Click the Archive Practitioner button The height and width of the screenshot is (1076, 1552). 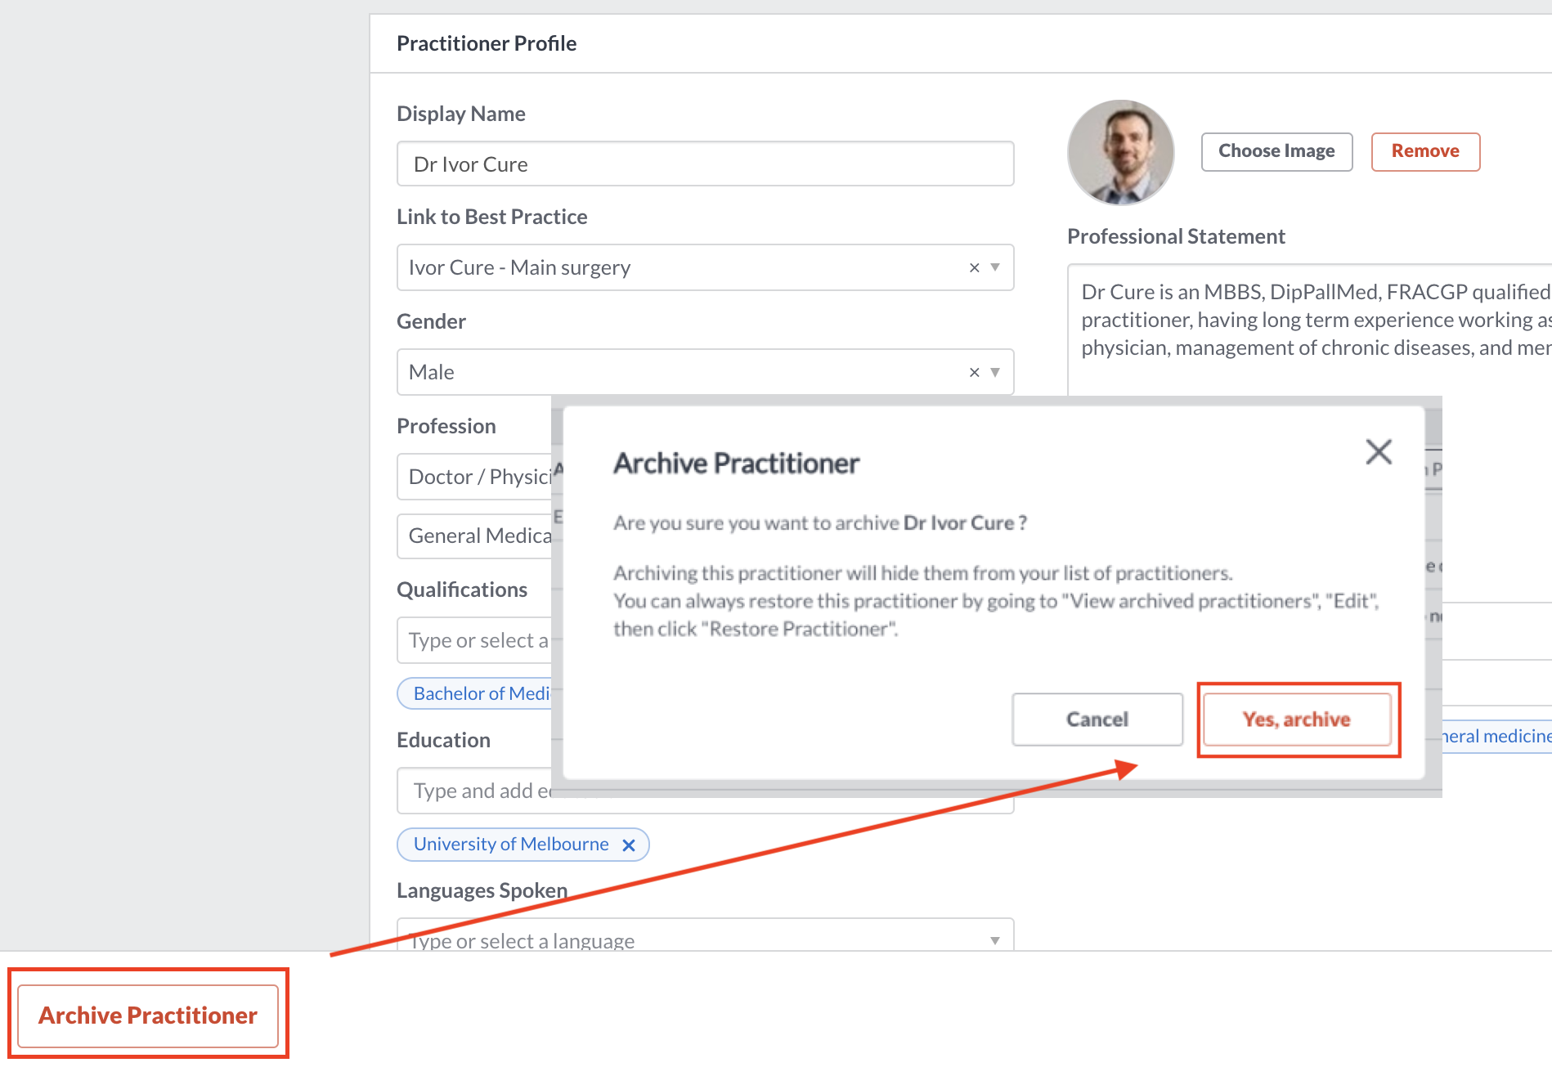148,1015
